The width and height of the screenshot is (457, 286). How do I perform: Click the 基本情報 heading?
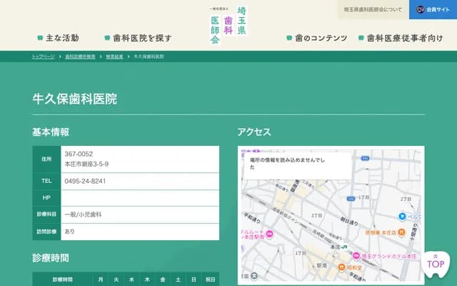tap(51, 132)
